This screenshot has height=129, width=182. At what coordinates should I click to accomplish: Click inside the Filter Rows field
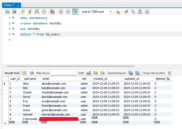pos(64,73)
